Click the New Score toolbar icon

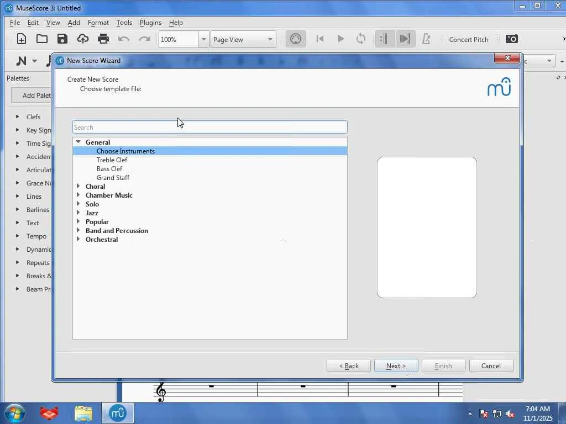pos(22,39)
